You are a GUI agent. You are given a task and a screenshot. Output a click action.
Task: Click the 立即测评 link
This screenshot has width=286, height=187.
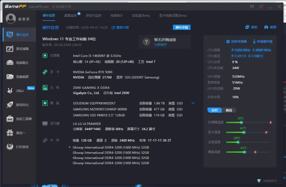pos(160,45)
